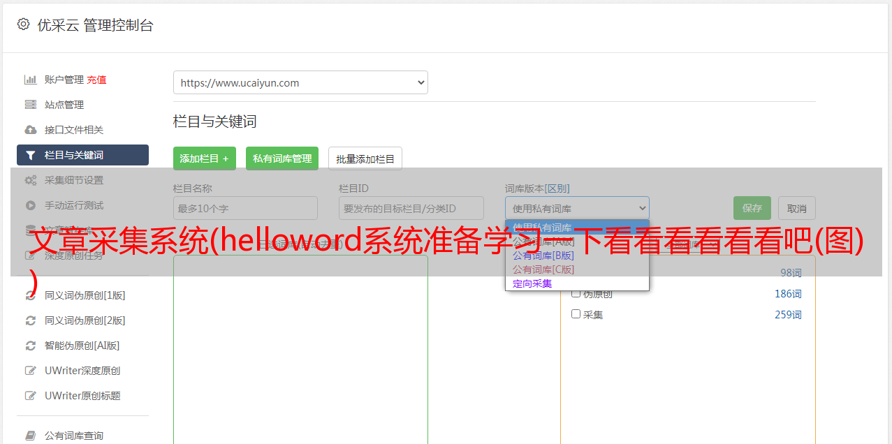This screenshot has width=892, height=444.
Task: Click the 栏目与关键词 page heading
Action: [x=215, y=121]
